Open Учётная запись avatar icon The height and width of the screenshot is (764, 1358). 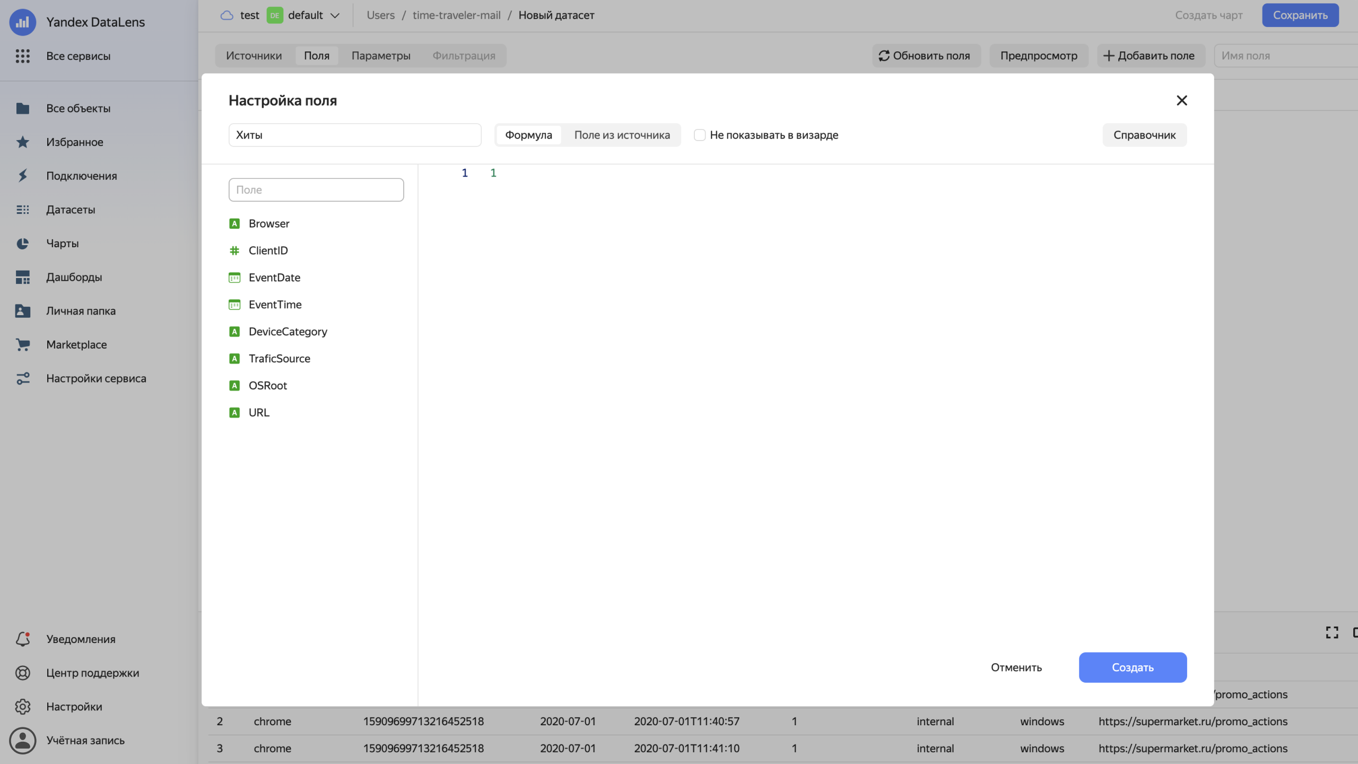(22, 740)
